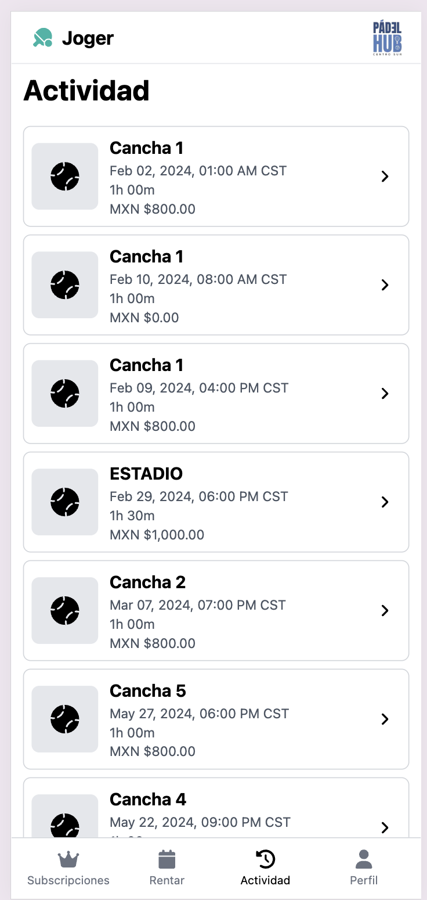Expand the Feb 10 booking chevron
The height and width of the screenshot is (900, 427).
385,285
